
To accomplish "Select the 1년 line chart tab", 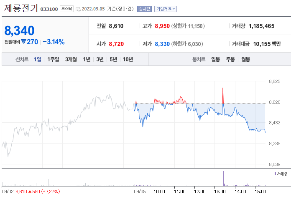I will (87, 59).
